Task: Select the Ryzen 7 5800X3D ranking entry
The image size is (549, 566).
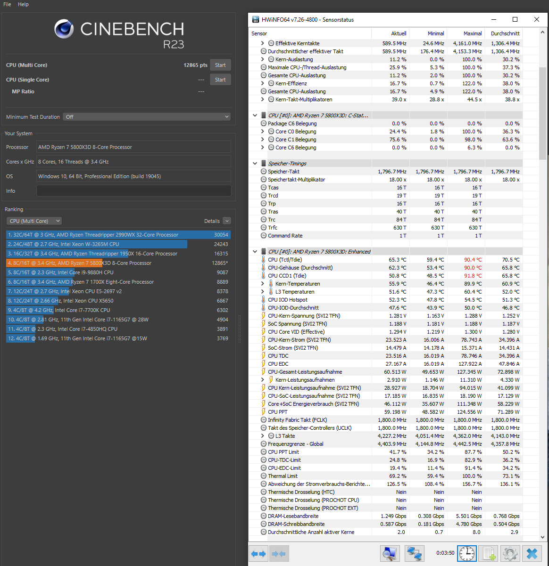Action: coord(118,263)
